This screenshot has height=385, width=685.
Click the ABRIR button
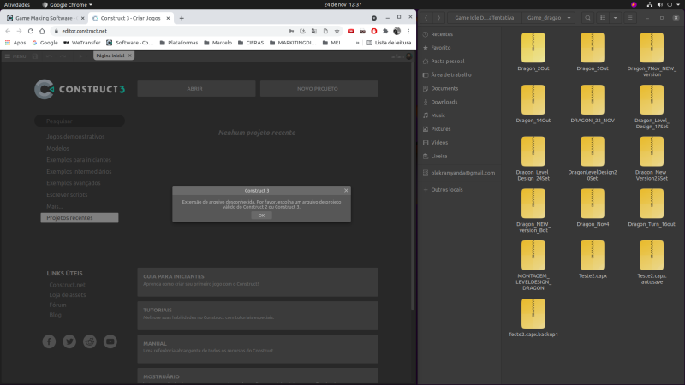[x=196, y=89]
